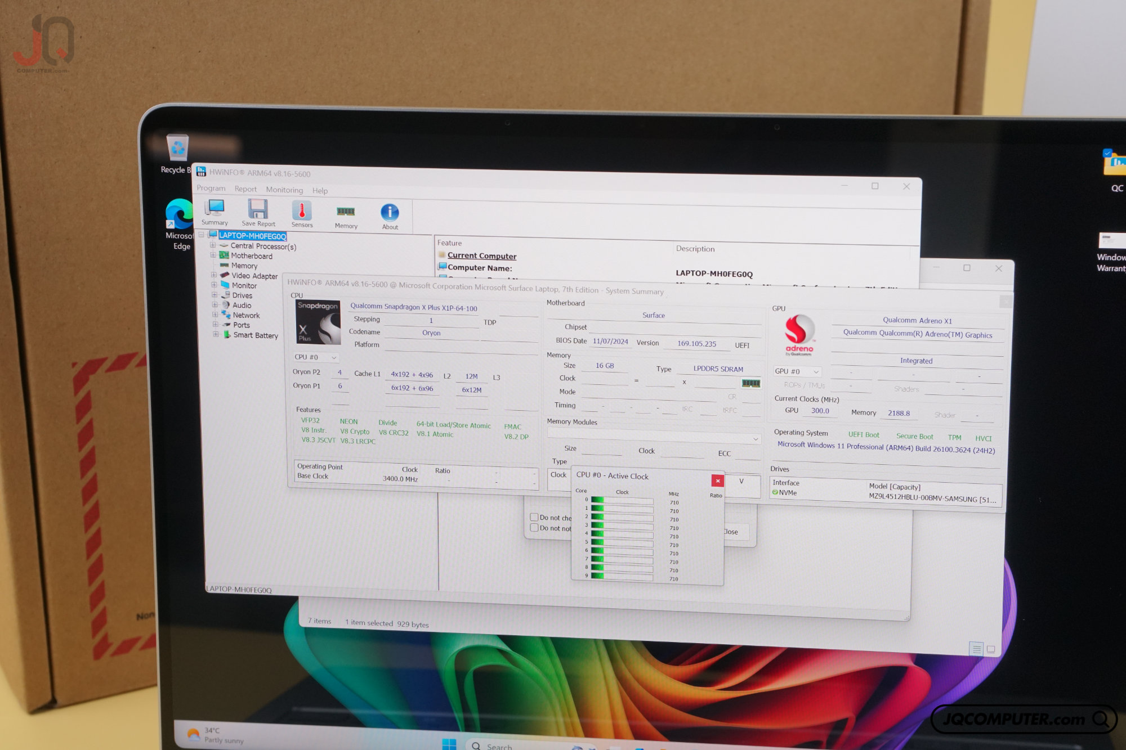Select the Motherboard tree item
This screenshot has height=750, width=1126.
pos(251,256)
